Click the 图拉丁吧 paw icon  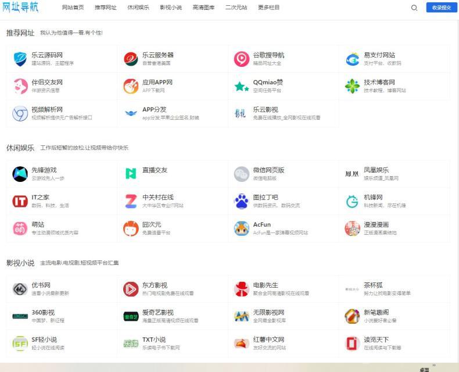click(242, 201)
